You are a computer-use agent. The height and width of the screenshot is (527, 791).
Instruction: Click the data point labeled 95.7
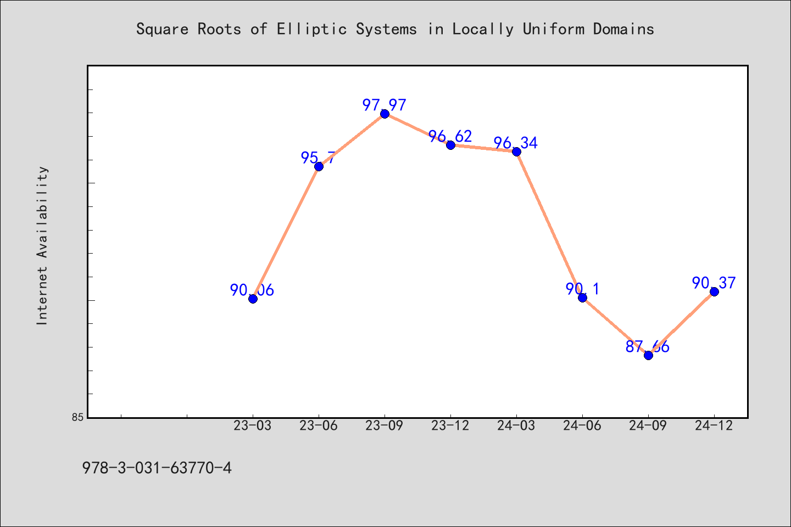coord(319,166)
